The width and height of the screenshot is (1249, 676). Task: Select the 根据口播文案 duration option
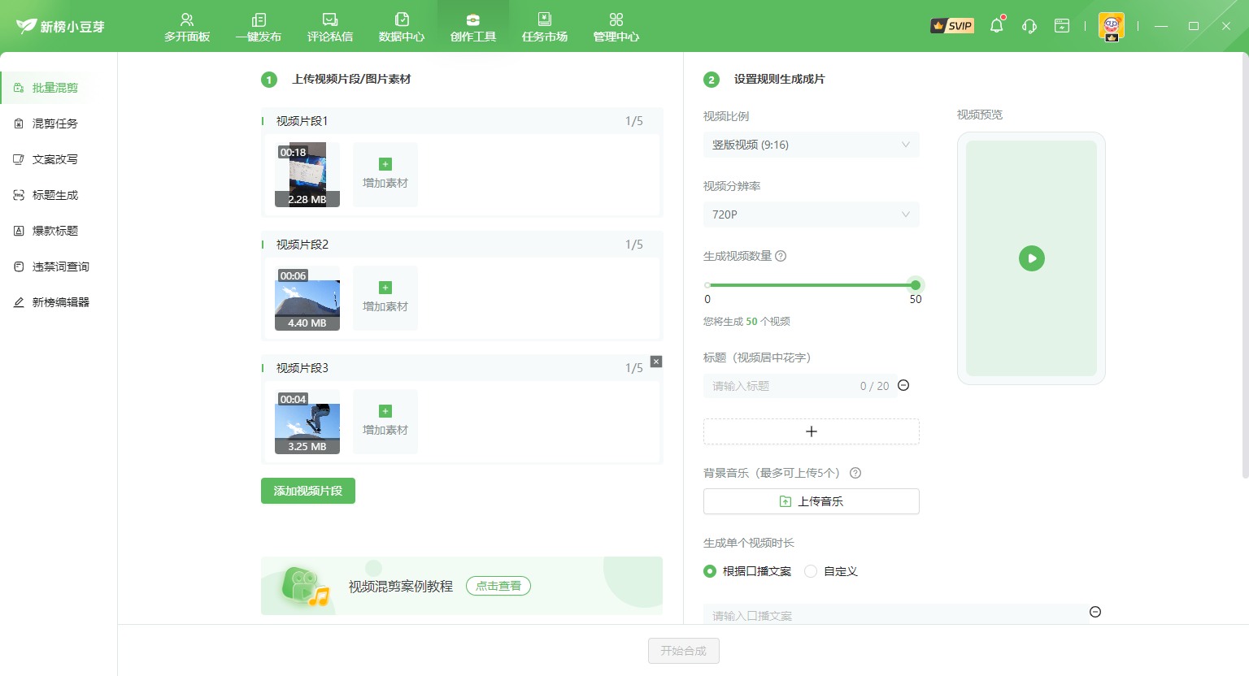710,571
